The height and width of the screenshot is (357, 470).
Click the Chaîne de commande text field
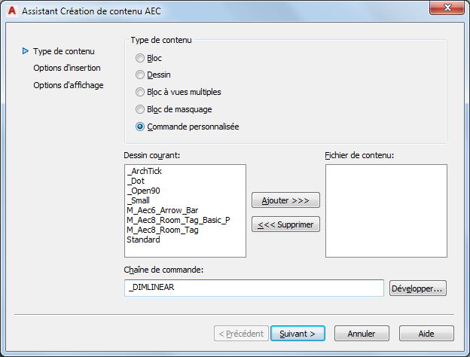point(255,288)
